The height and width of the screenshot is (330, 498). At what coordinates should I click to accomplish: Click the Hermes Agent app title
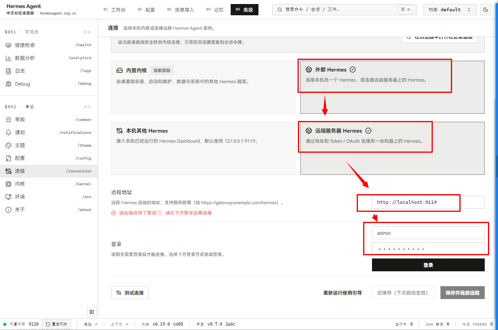pyautogui.click(x=24, y=6)
